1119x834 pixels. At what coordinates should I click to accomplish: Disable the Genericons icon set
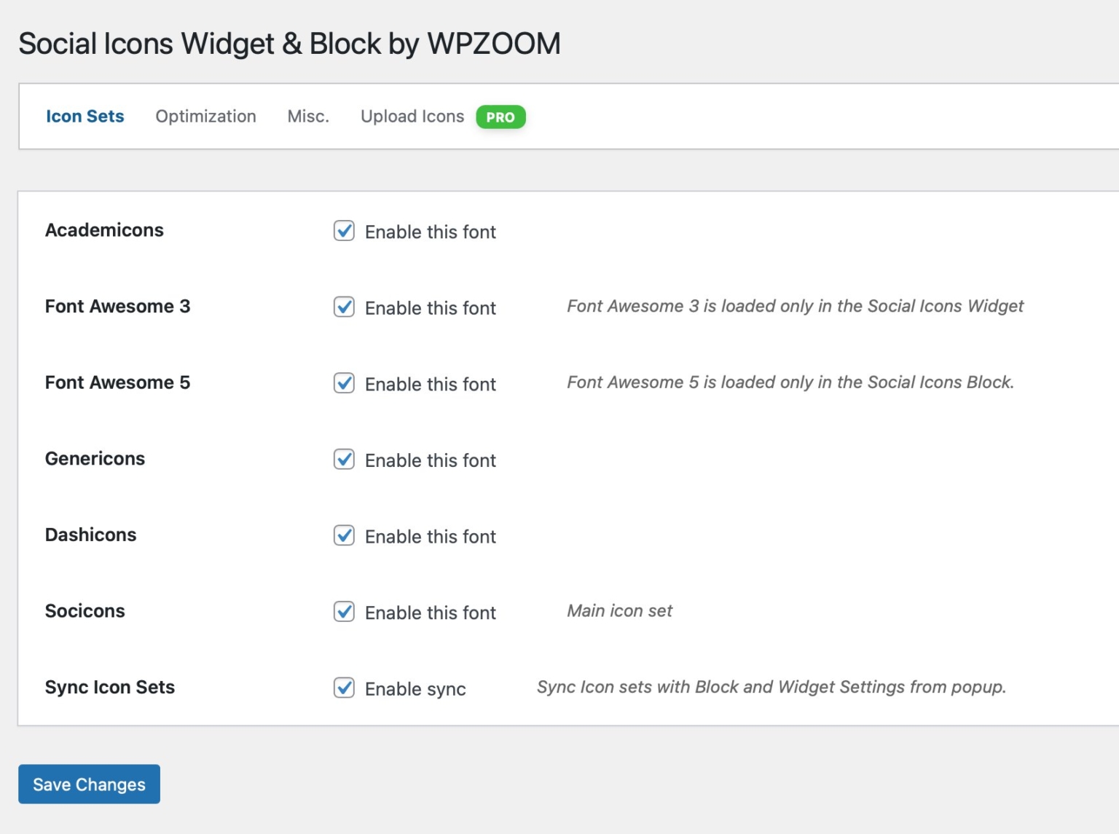pos(343,460)
